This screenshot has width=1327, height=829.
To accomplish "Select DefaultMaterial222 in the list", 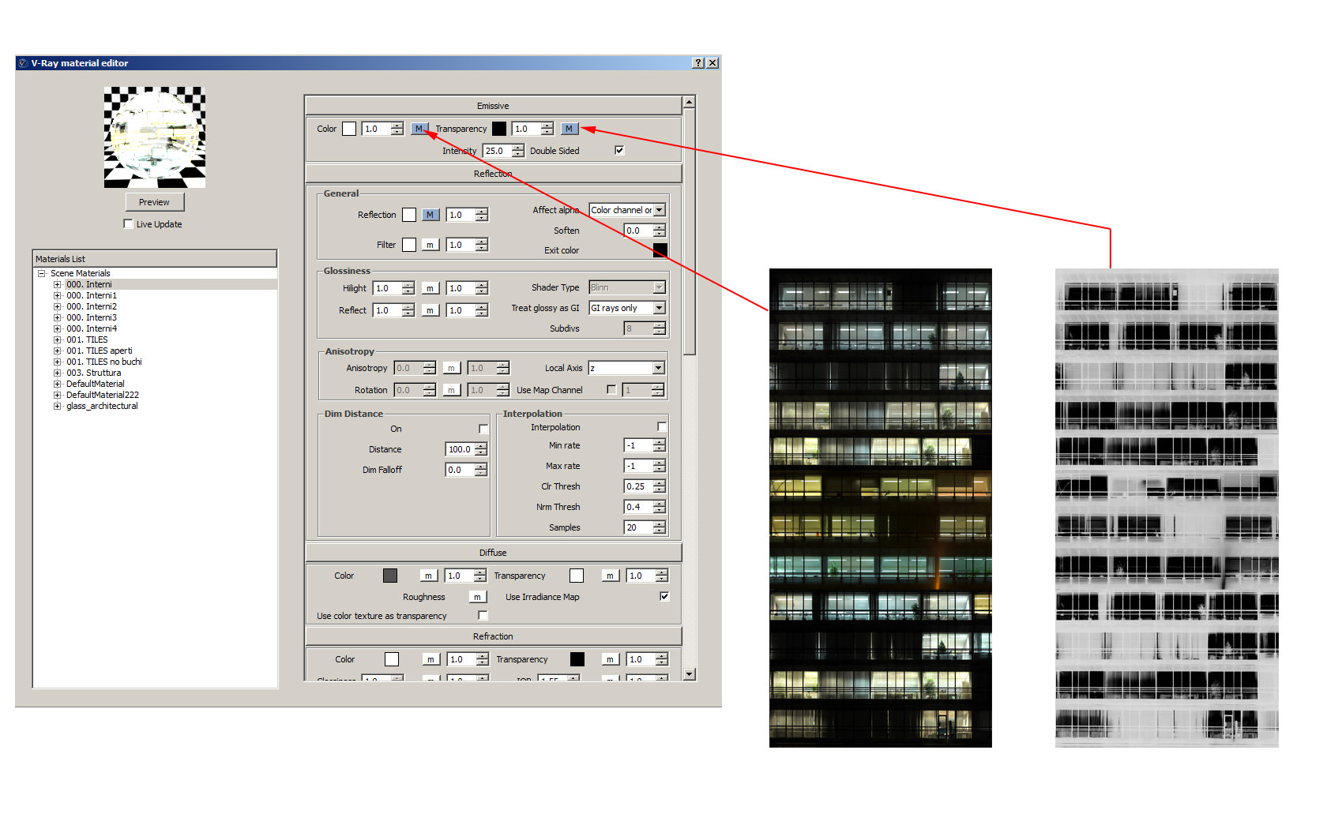I will point(103,395).
